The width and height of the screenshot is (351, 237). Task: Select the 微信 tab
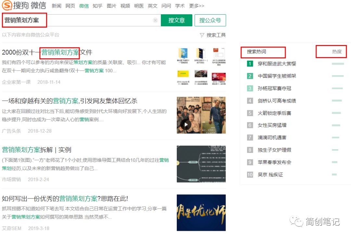coord(84,6)
